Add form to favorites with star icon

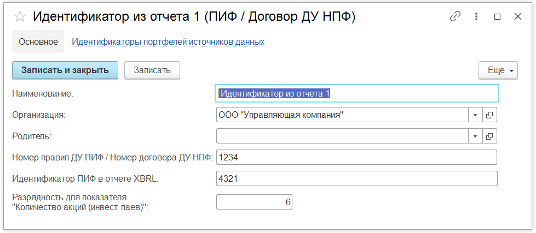[20, 17]
